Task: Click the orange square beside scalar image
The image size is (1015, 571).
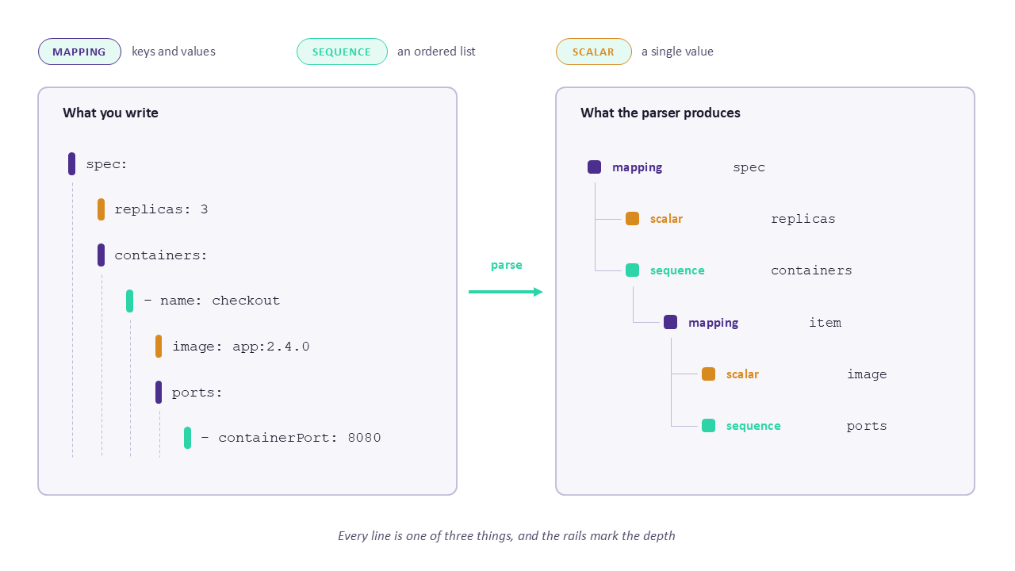Action: pos(708,374)
